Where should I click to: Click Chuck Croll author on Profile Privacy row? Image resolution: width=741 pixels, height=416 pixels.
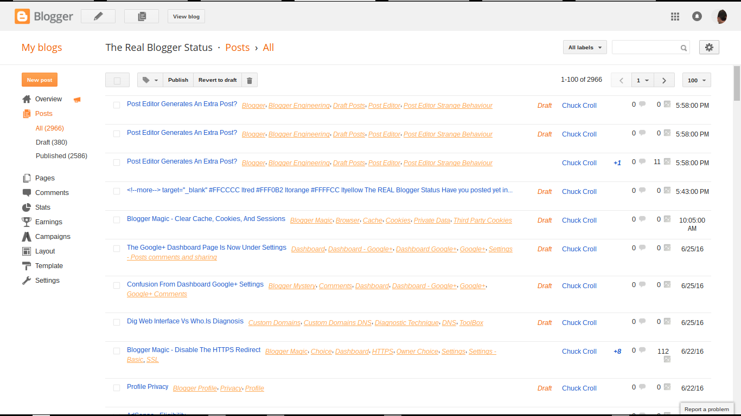pyautogui.click(x=579, y=388)
